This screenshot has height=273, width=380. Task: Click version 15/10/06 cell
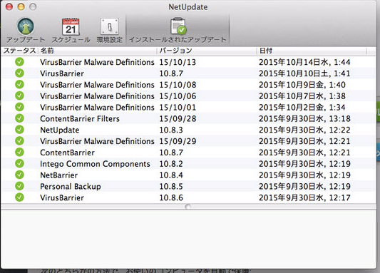[x=178, y=96]
